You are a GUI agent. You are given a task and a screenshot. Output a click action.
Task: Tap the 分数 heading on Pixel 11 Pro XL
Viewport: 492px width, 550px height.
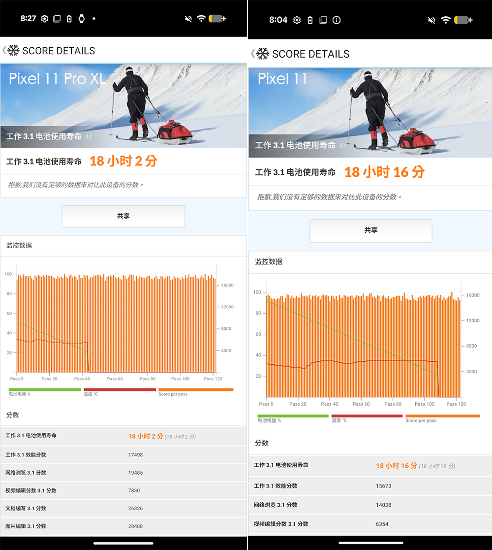[x=13, y=415]
